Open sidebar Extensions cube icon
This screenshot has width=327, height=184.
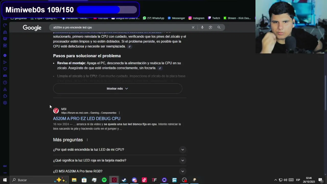pos(5,96)
